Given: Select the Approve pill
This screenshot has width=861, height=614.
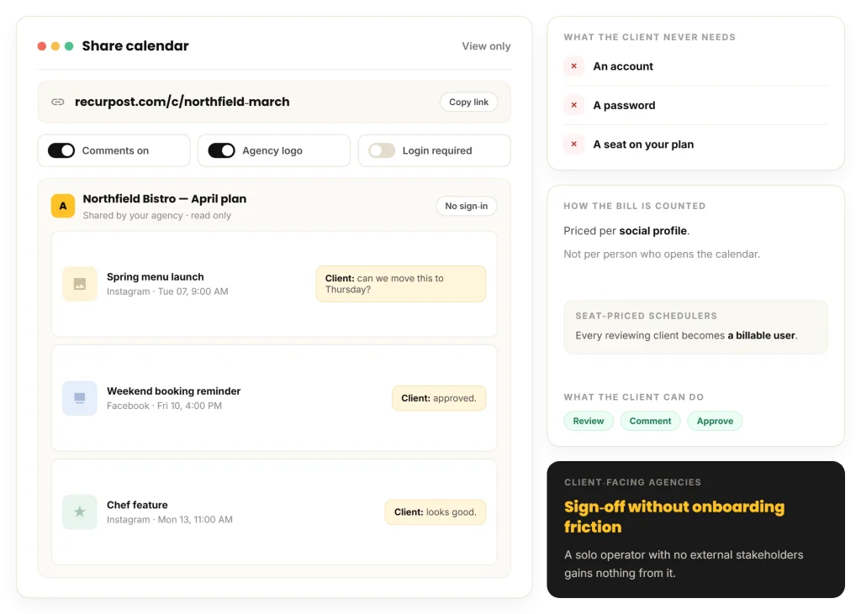Looking at the screenshot, I should (715, 422).
